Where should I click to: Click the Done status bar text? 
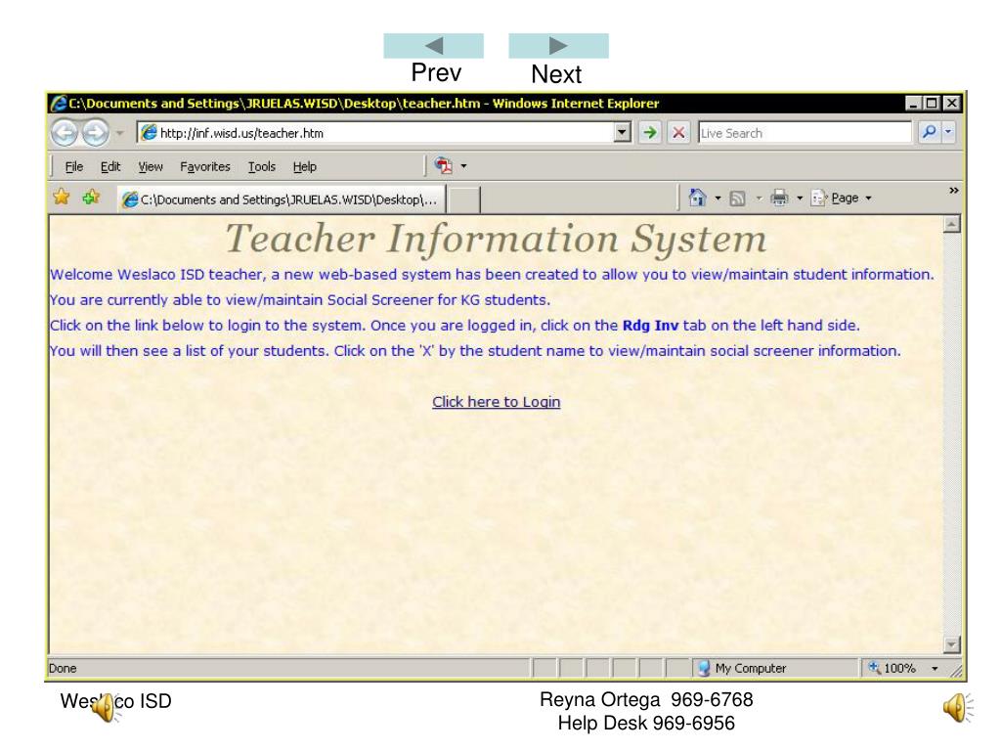pos(63,668)
